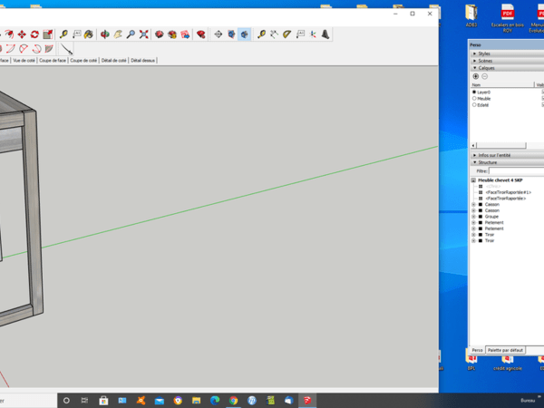
Task: Set Eclaté as the active layer
Action: [473, 104]
